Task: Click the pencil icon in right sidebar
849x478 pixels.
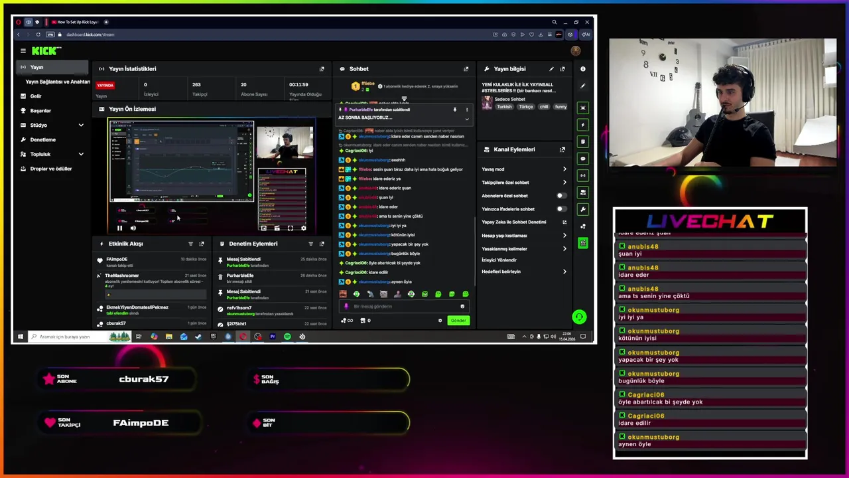Action: [x=583, y=86]
